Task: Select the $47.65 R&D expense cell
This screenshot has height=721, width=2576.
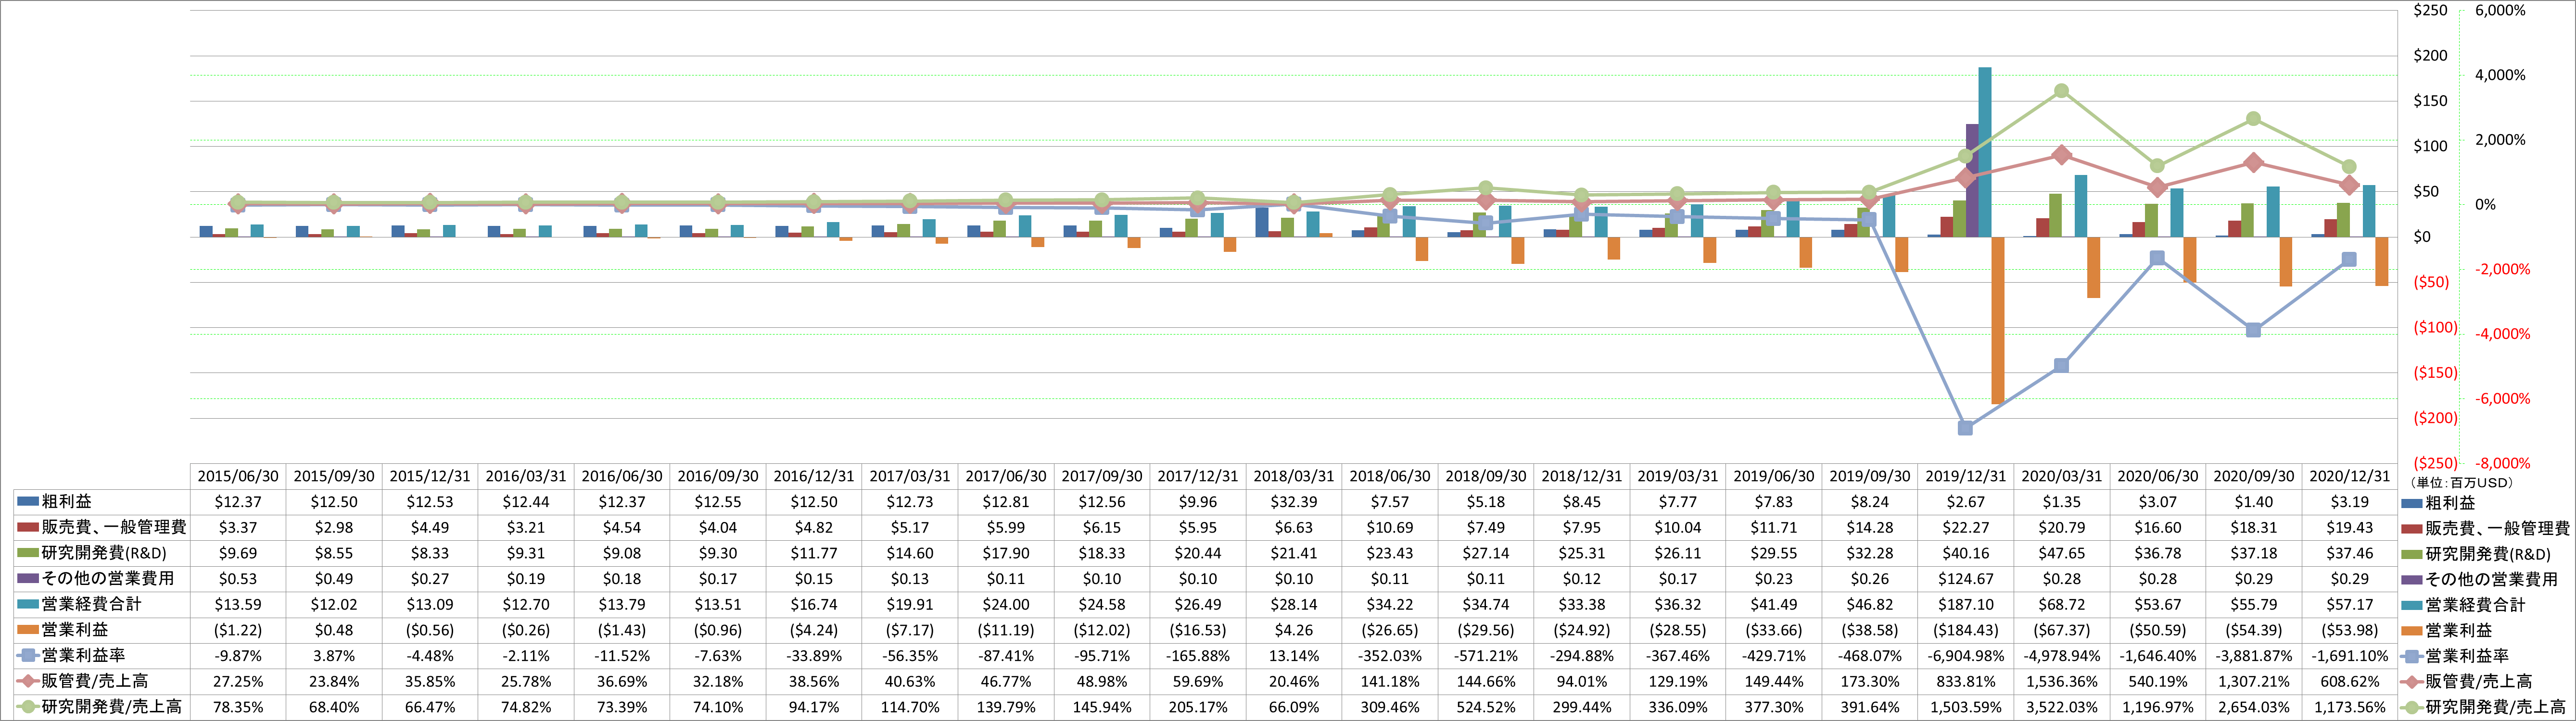Action: [2062, 553]
